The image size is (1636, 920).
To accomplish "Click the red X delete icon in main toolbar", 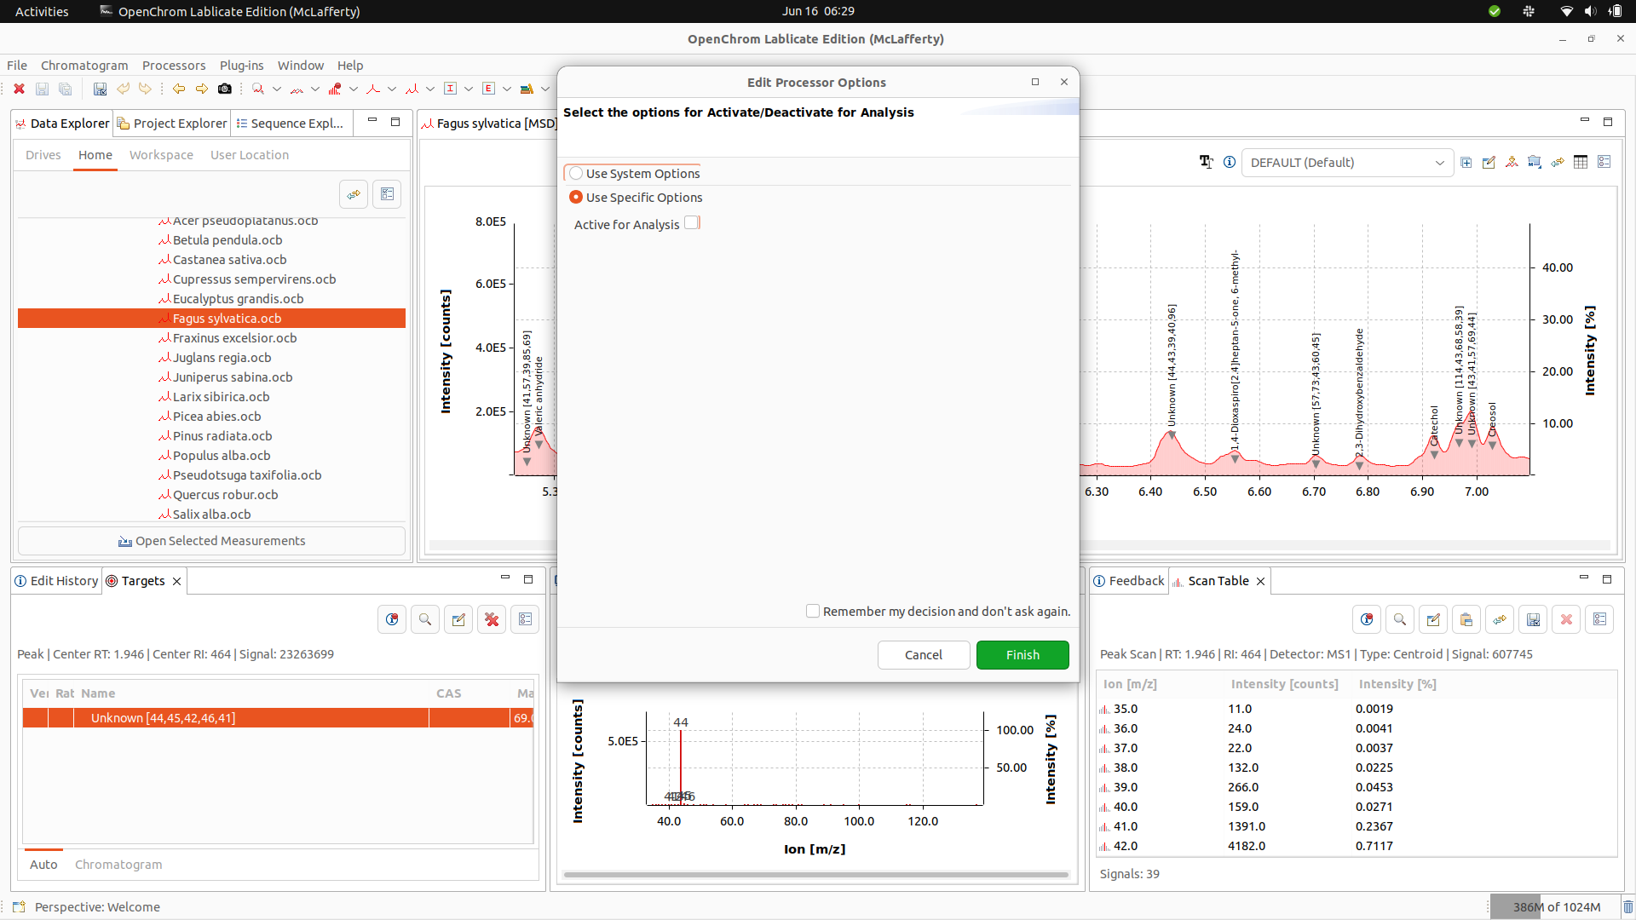I will (x=19, y=89).
